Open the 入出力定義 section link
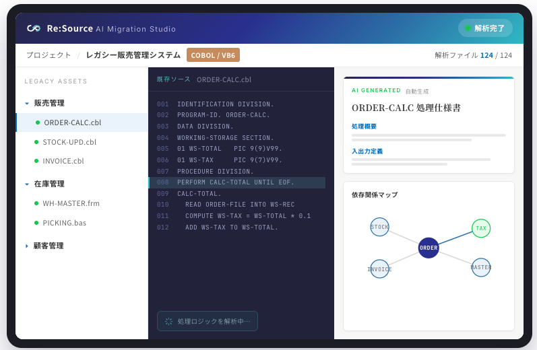 pos(367,151)
